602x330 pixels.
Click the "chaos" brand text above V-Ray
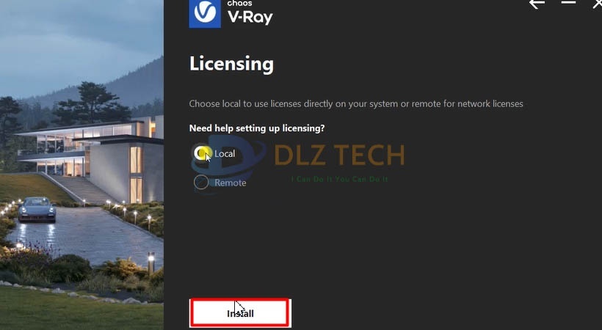[x=239, y=4]
